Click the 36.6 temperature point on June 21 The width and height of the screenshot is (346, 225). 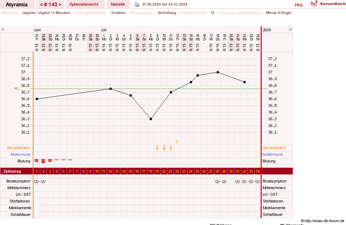[x=37, y=99]
